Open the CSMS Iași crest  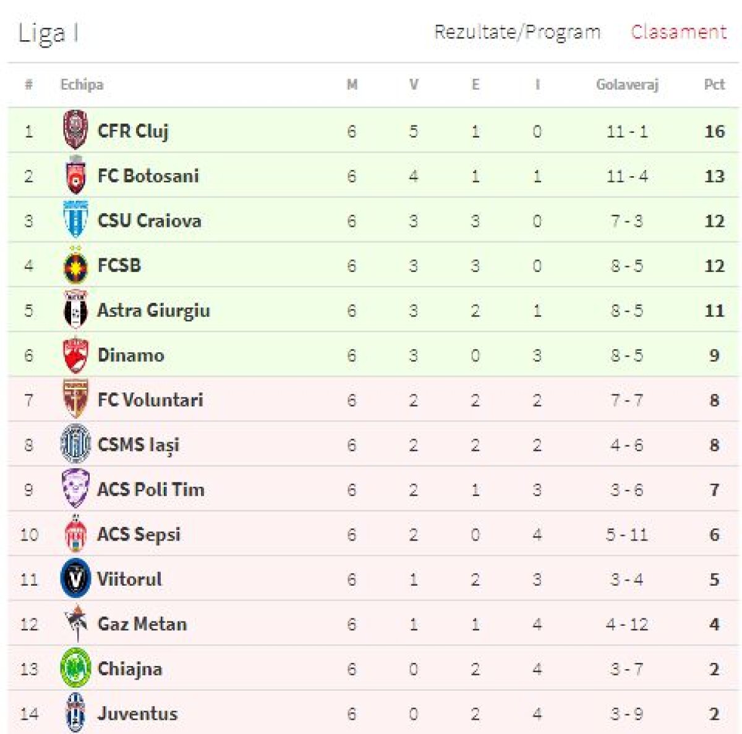[75, 444]
